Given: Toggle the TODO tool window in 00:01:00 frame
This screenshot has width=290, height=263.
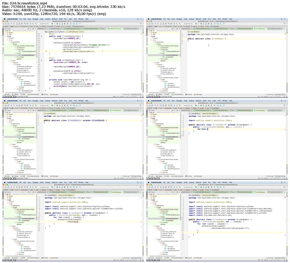Looking at the screenshot, I should tap(167, 94).
